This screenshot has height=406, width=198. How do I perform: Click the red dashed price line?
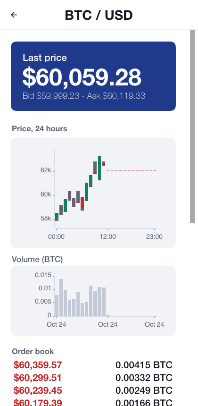pos(132,170)
